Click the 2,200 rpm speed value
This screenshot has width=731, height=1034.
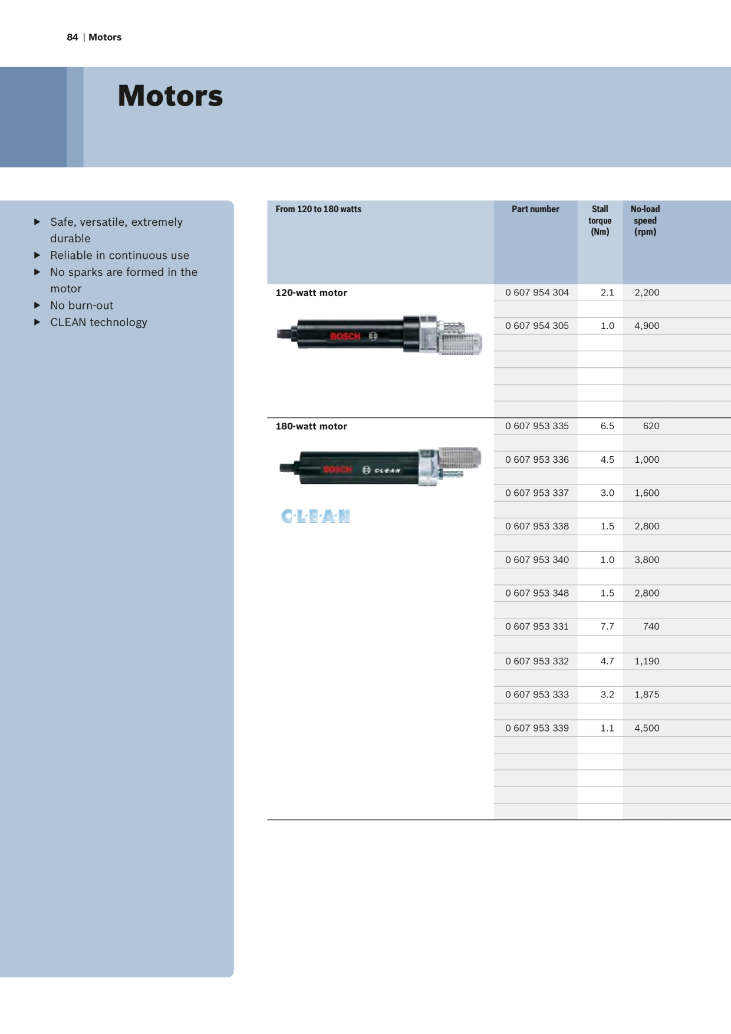647,292
